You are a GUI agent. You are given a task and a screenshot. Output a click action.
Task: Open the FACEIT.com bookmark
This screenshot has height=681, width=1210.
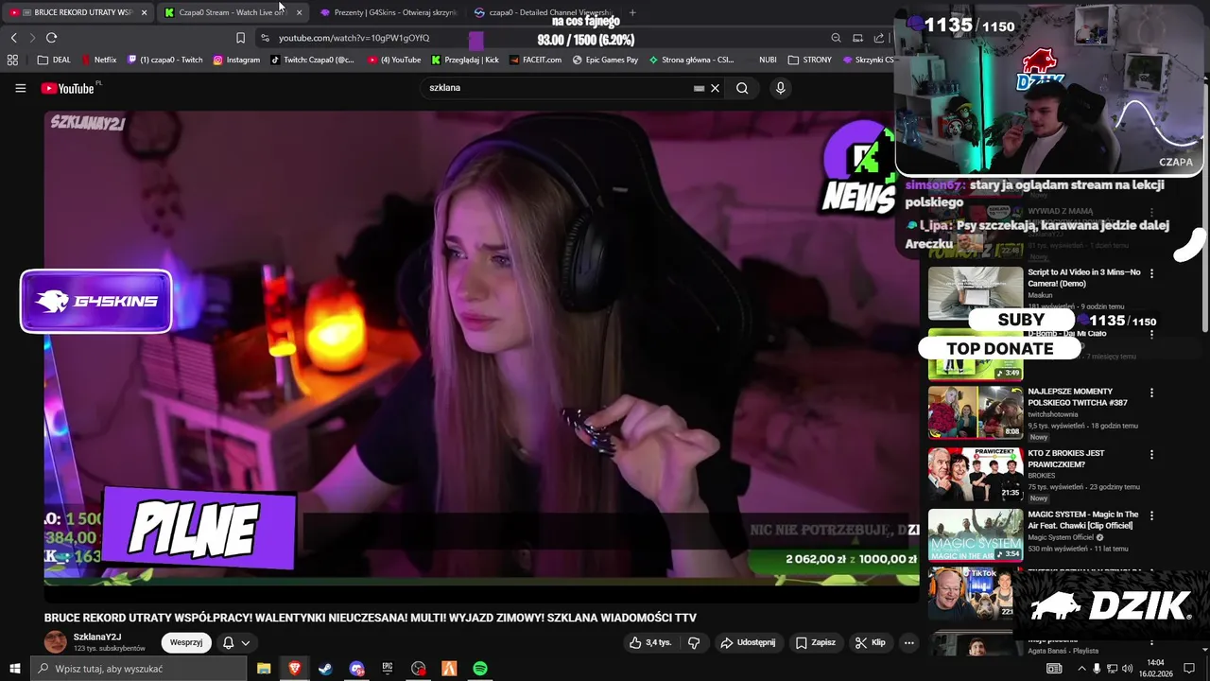(x=534, y=60)
